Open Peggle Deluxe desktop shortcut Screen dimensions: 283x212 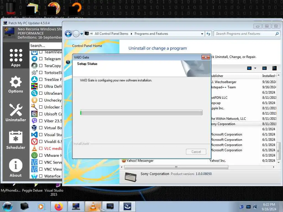pyautogui.click(x=32, y=188)
